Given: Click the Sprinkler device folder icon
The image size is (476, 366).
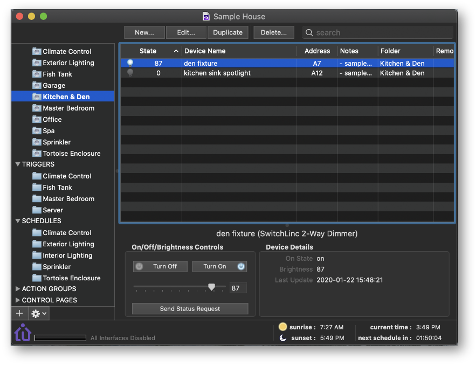Looking at the screenshot, I should click(37, 142).
